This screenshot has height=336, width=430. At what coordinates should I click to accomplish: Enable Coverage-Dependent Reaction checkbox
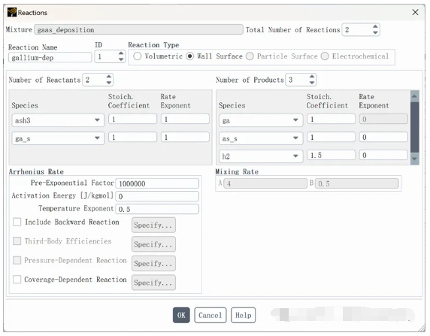coord(17,279)
